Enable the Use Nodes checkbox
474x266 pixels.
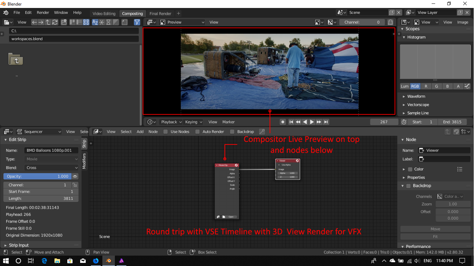click(x=166, y=132)
